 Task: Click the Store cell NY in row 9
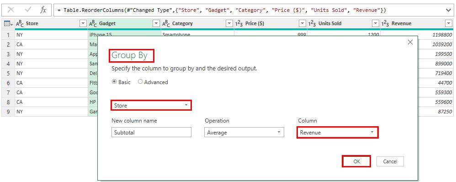pyautogui.click(x=51, y=112)
